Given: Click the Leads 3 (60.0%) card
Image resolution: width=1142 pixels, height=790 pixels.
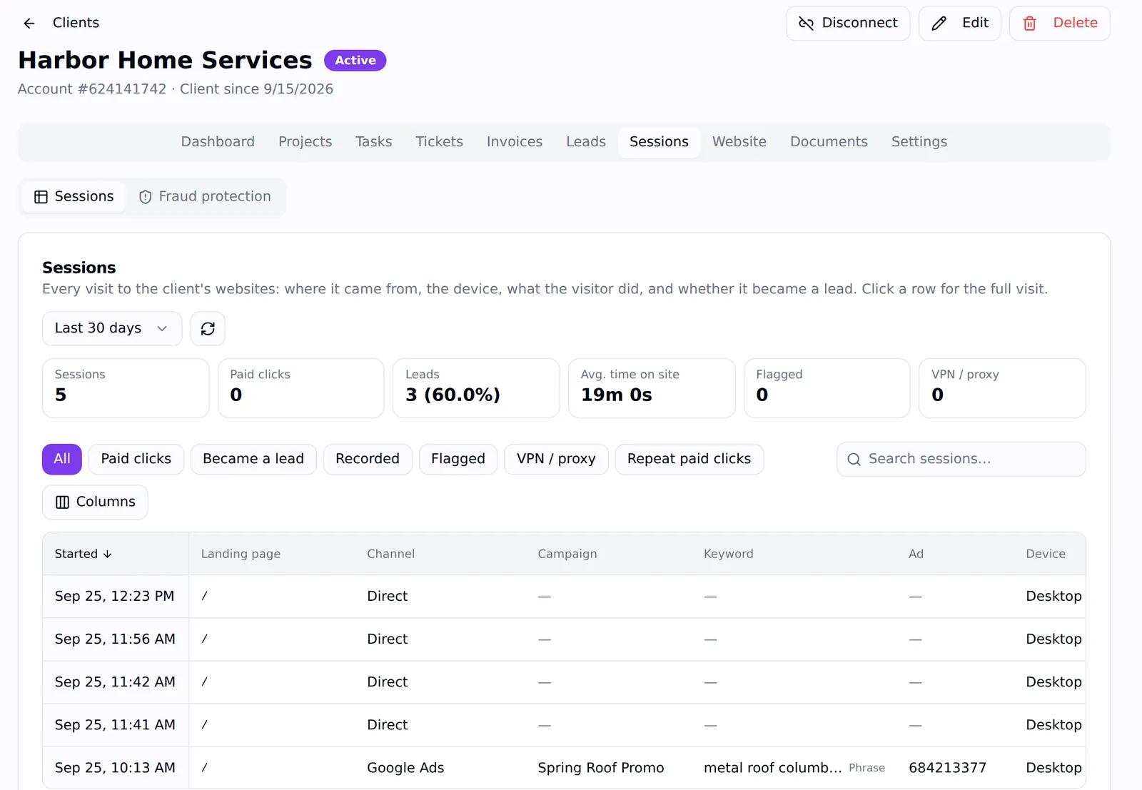Looking at the screenshot, I should (476, 388).
